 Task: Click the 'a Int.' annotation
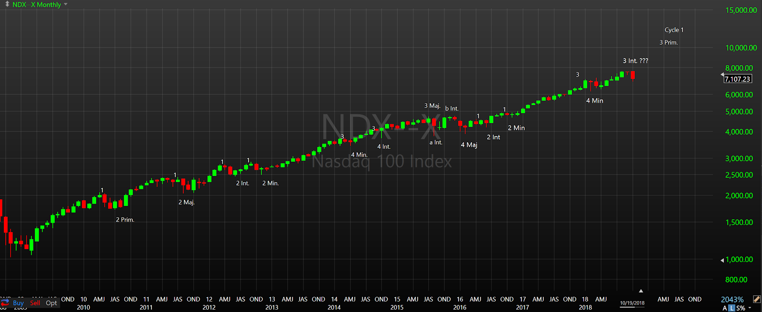pos(436,142)
